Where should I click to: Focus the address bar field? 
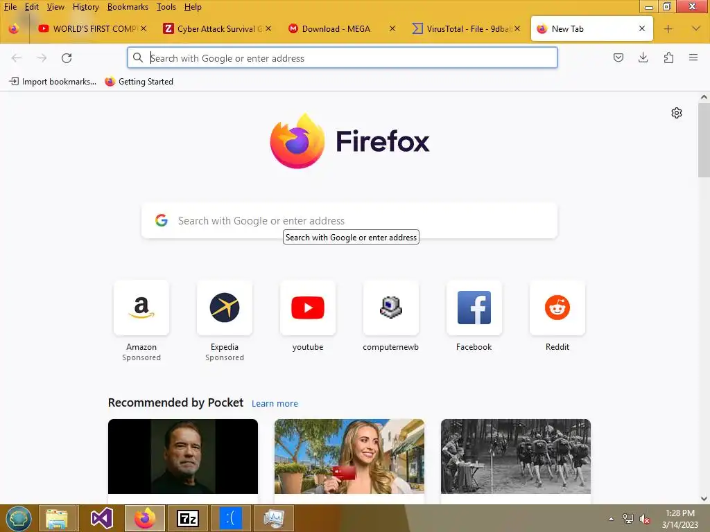(x=343, y=58)
